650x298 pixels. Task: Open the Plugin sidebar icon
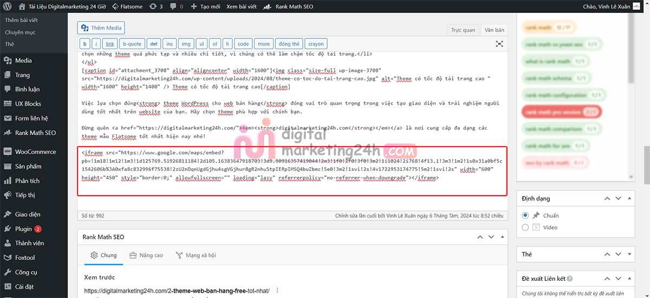[8, 229]
